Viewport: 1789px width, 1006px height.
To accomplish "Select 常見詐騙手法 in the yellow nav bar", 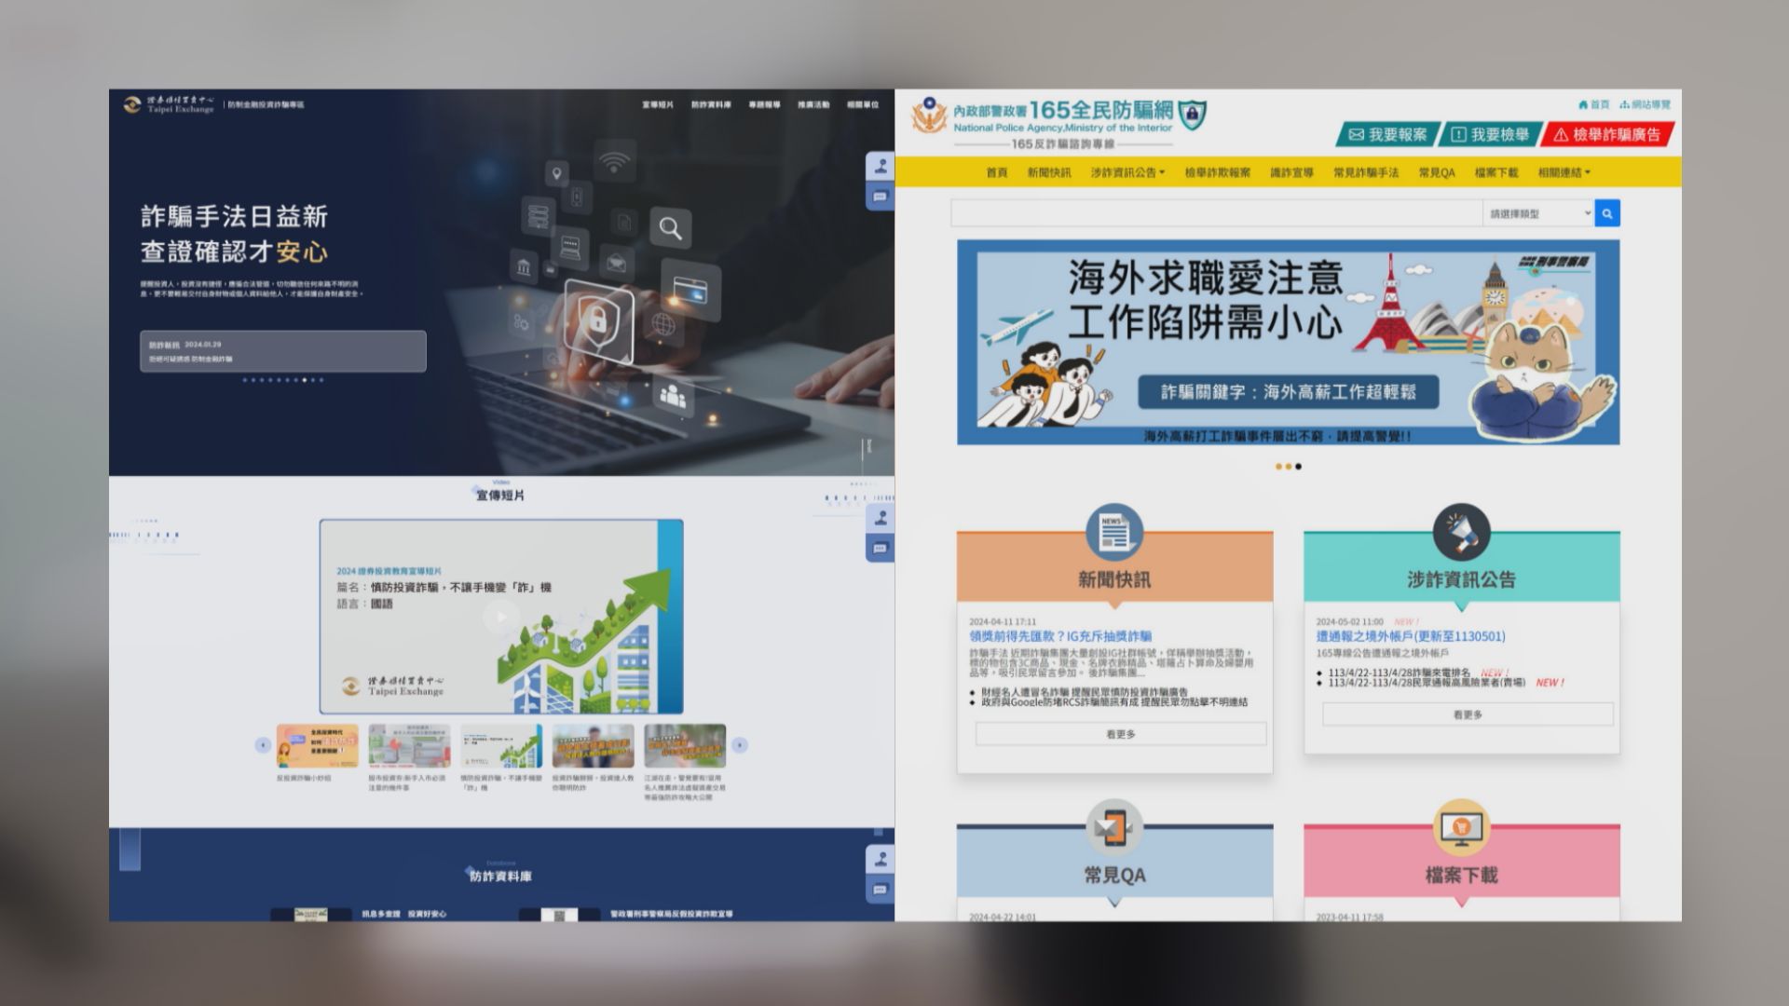I will [1366, 172].
